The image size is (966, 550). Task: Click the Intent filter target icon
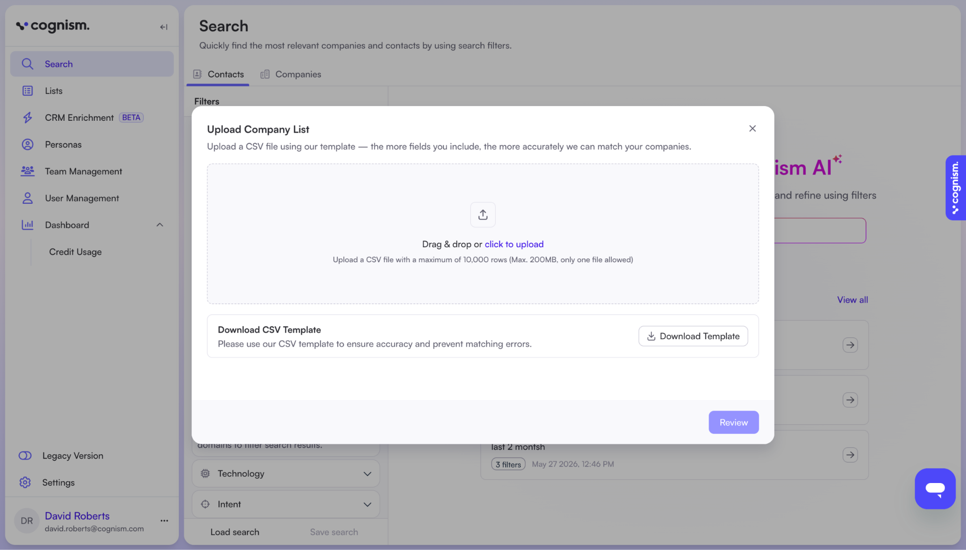[x=205, y=504]
